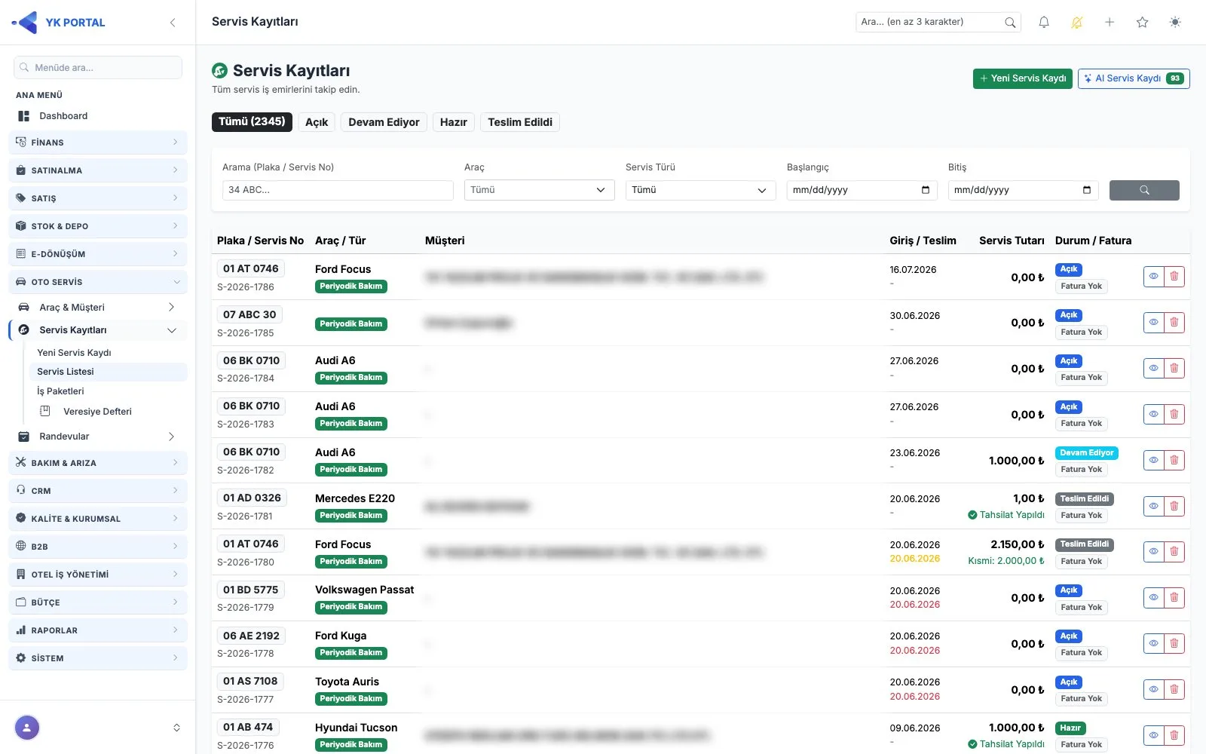Image resolution: width=1206 pixels, height=754 pixels.
Task: Select the Tümü (2345) tab
Action: tap(252, 121)
